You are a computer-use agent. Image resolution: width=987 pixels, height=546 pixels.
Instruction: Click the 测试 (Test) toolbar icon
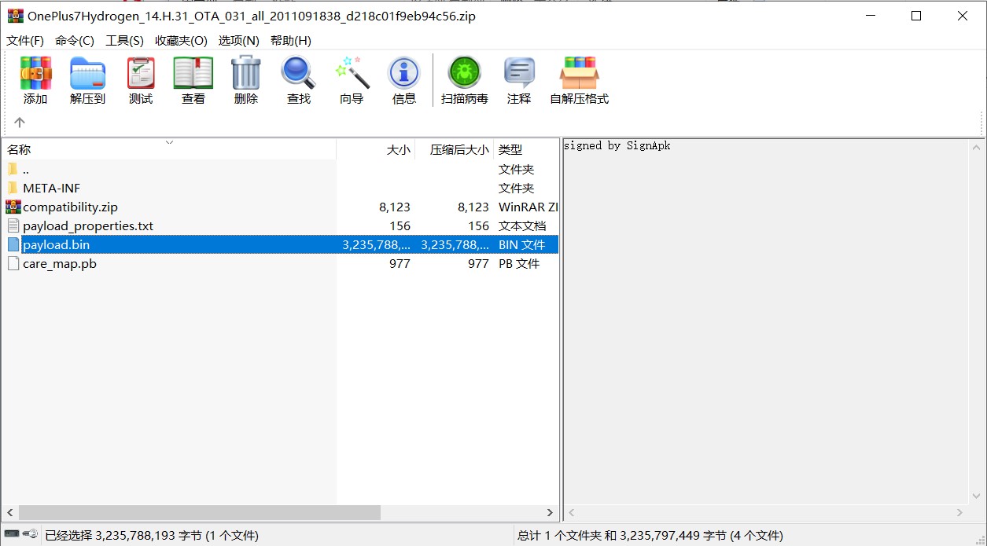pos(141,73)
